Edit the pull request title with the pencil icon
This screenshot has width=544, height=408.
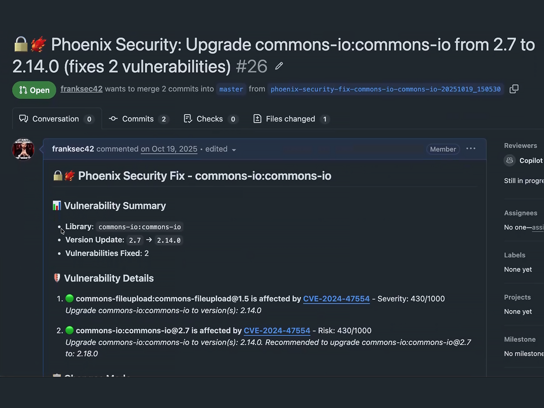(x=279, y=66)
